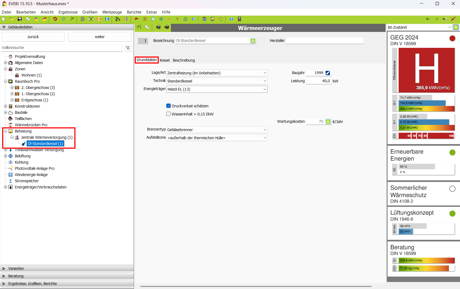Expand the Konstruktionen tree node
Image resolution: width=460 pixels, height=289 pixels.
point(5,106)
